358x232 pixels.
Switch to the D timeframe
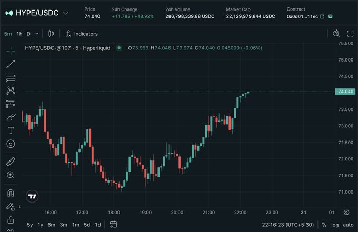[28, 34]
